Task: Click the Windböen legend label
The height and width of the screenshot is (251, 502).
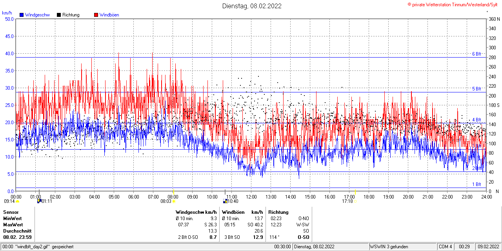Action: click(109, 15)
